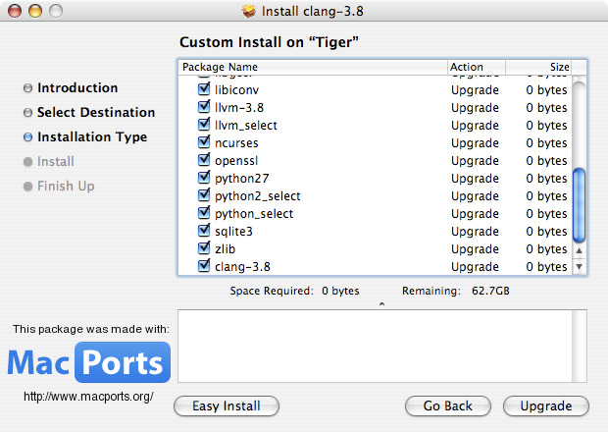Click the Package Name column header
This screenshot has width=608, height=432.
click(x=313, y=67)
